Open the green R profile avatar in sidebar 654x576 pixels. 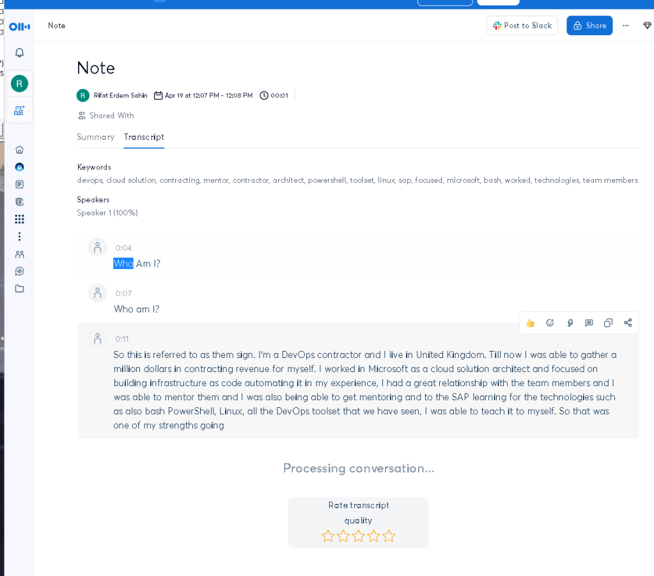point(20,83)
